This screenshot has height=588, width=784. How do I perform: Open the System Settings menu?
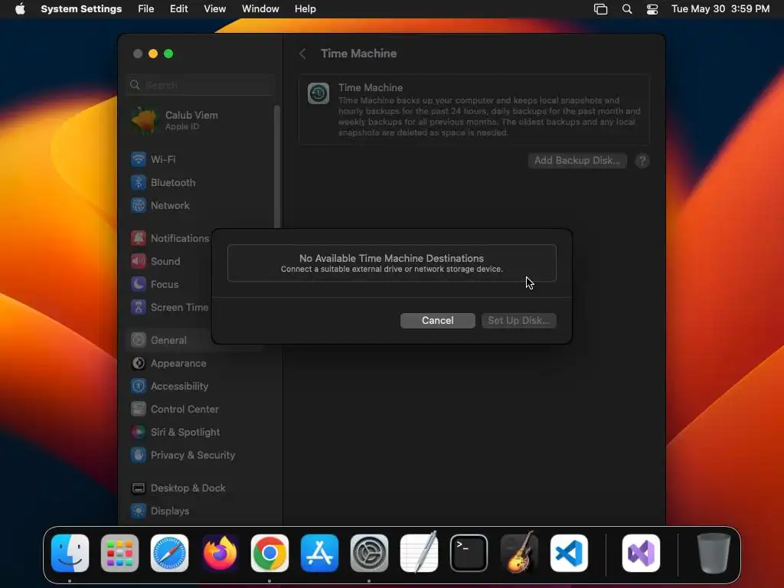click(x=81, y=9)
